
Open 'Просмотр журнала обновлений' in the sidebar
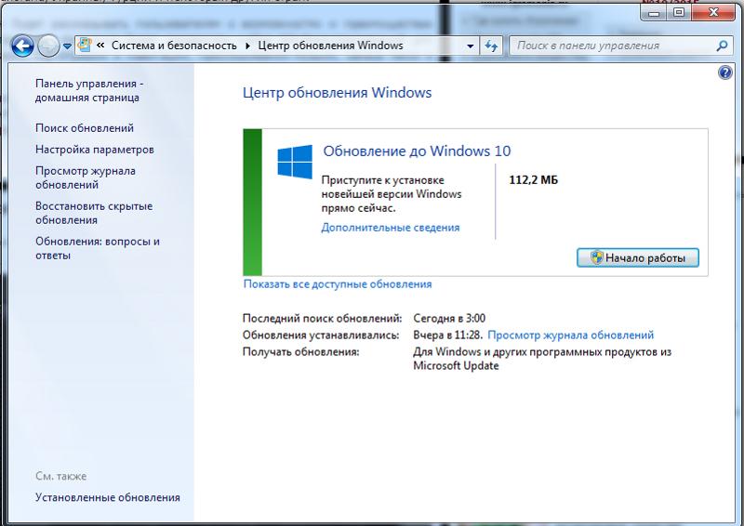(x=86, y=178)
